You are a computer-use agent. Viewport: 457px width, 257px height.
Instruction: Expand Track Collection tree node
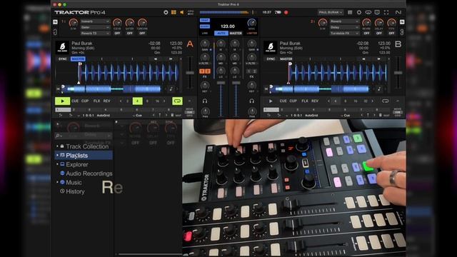click(x=57, y=146)
